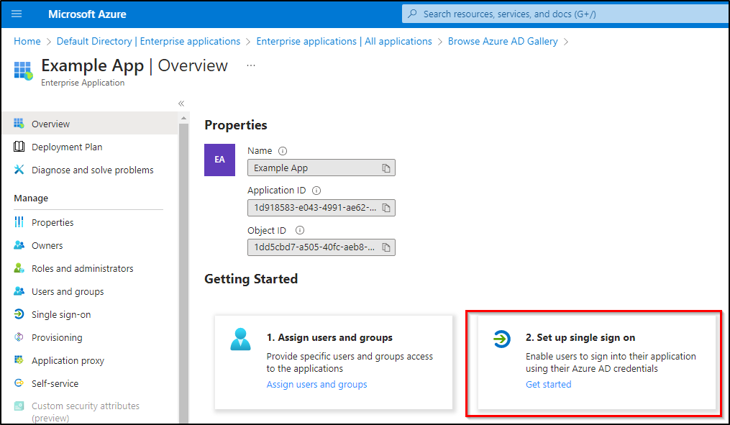Click the EA application logo tile

click(220, 160)
